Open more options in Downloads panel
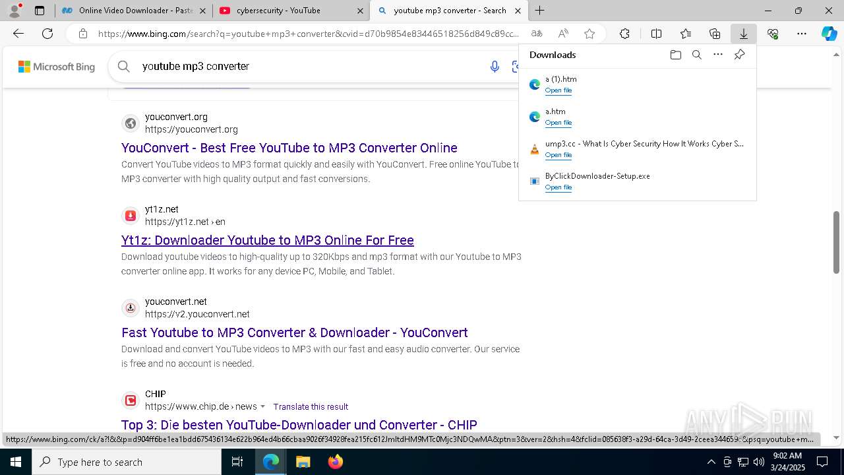Screen dimensions: 844x475 click(x=718, y=55)
